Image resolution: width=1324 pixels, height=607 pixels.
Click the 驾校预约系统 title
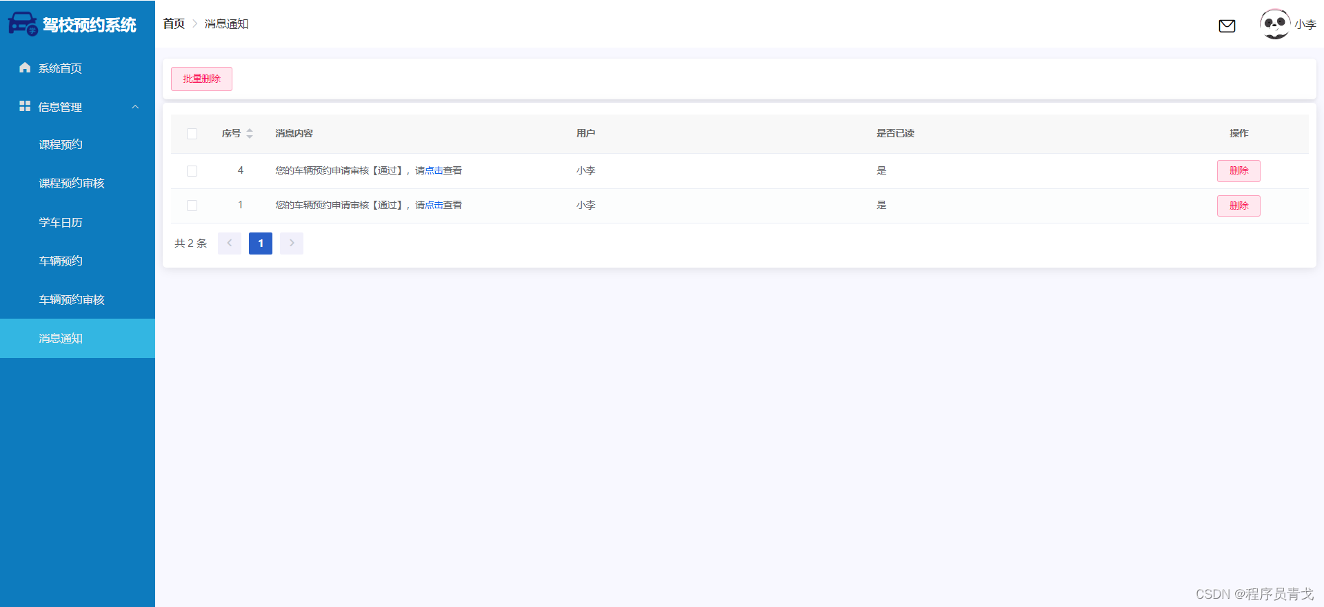[90, 25]
